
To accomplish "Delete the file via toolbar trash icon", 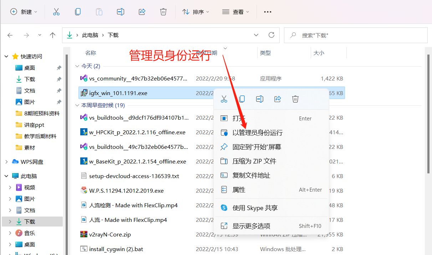I will pyautogui.click(x=163, y=11).
